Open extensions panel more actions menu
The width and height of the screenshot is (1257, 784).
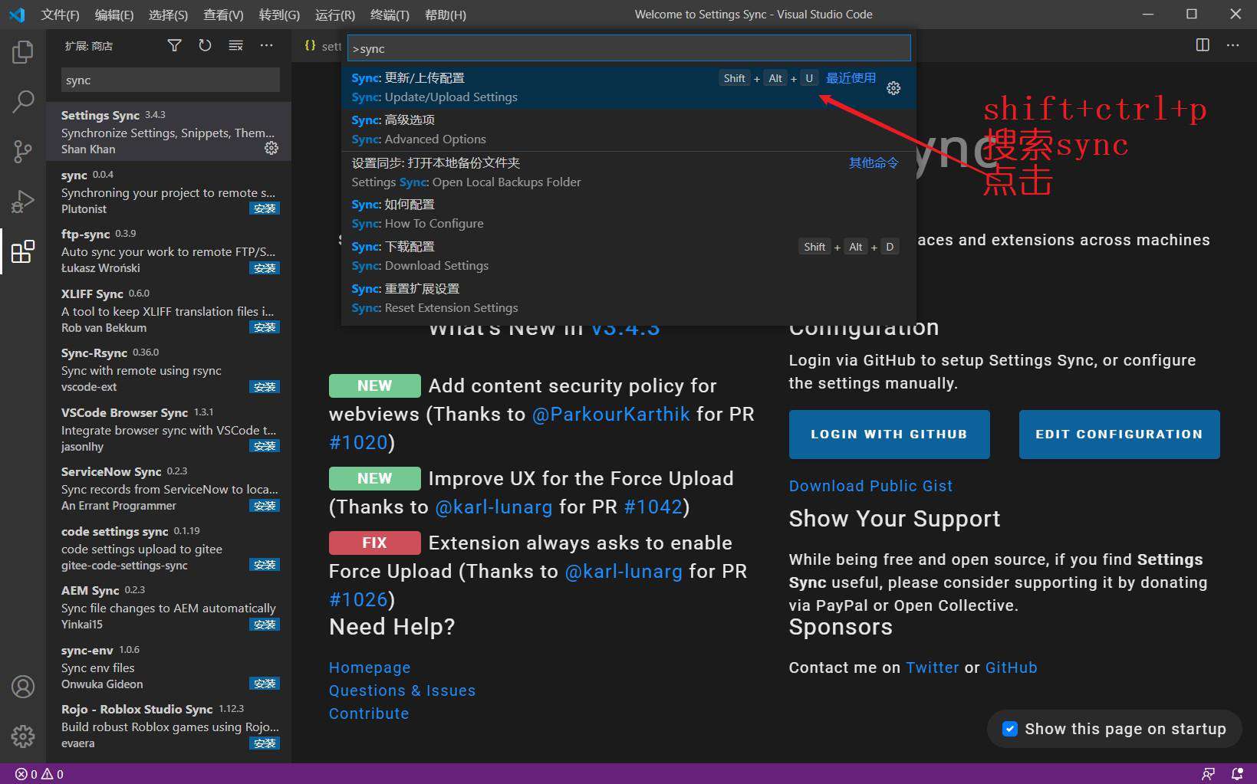point(266,46)
